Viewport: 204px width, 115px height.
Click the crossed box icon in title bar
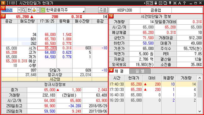coord(161,3)
